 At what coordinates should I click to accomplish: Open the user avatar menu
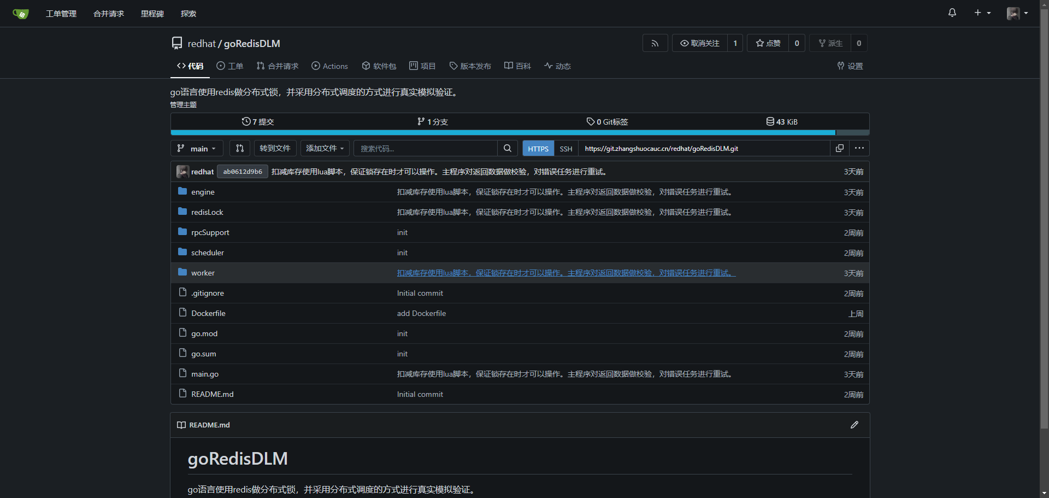coord(1017,13)
